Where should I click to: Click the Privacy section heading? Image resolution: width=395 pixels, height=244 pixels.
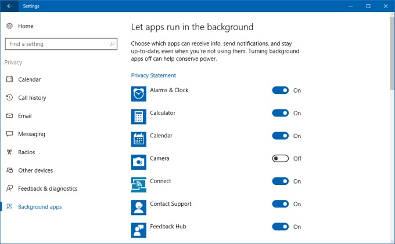click(x=13, y=63)
